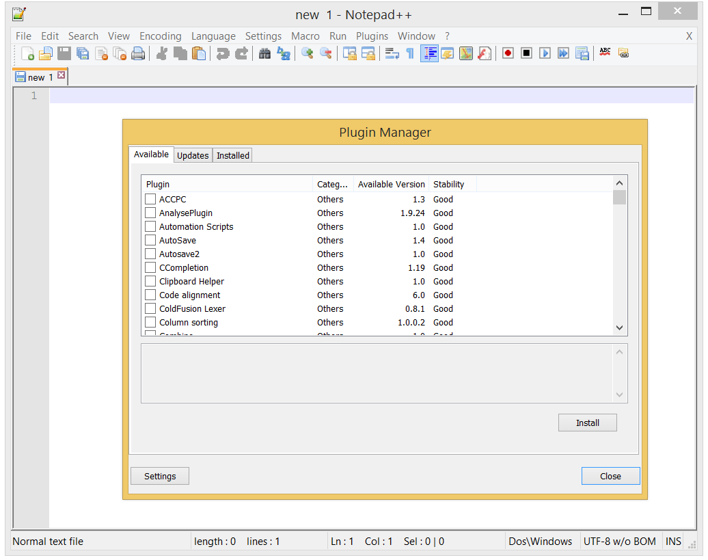Click the Save recorded macro icon
The width and height of the screenshot is (708, 560).
tap(582, 53)
